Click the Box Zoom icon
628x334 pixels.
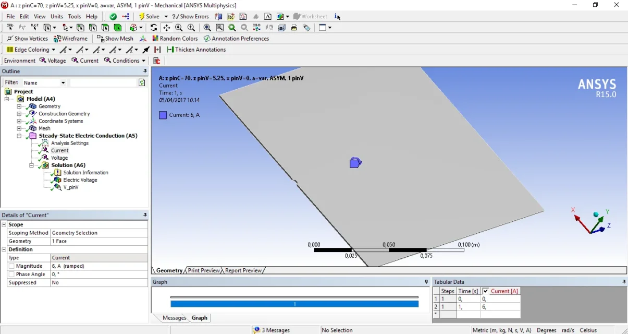coord(191,28)
